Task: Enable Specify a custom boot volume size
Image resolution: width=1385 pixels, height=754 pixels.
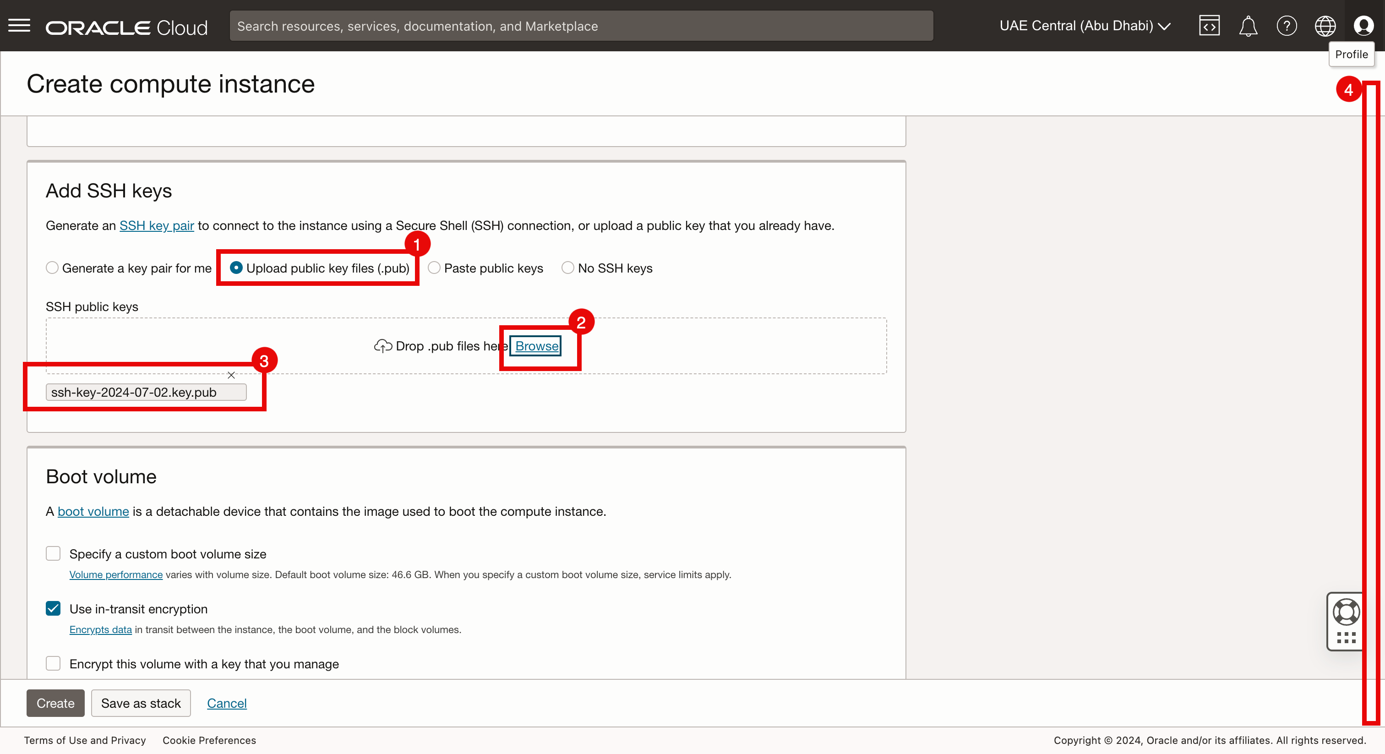Action: 53,553
